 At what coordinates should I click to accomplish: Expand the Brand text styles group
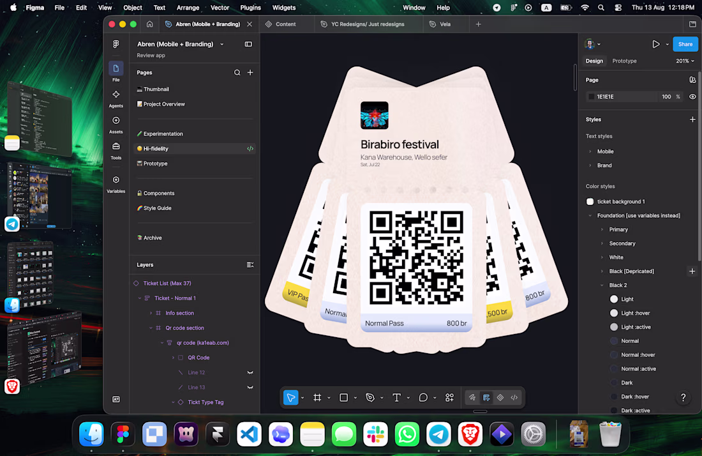point(590,165)
